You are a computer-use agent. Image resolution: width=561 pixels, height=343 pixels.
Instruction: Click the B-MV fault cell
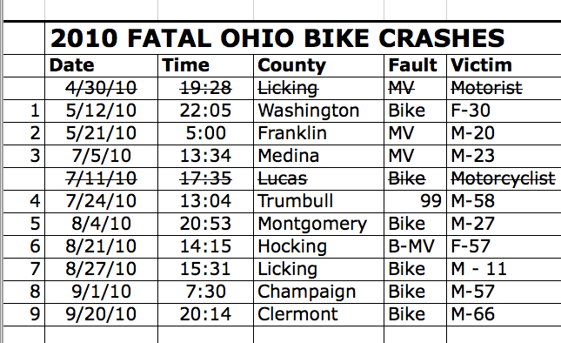coord(416,246)
